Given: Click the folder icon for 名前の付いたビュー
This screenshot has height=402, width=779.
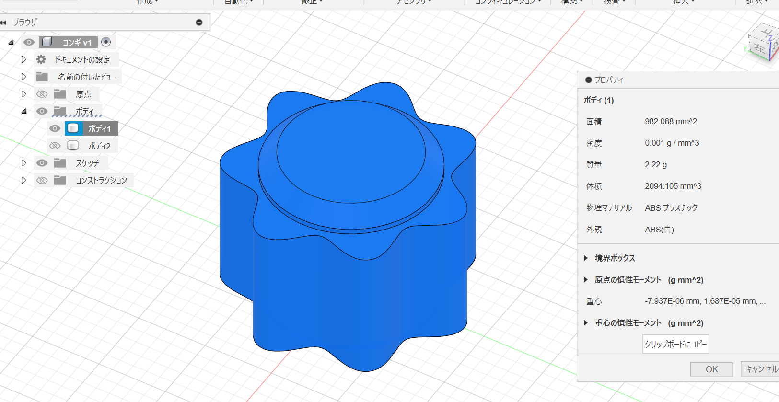Looking at the screenshot, I should coord(42,77).
